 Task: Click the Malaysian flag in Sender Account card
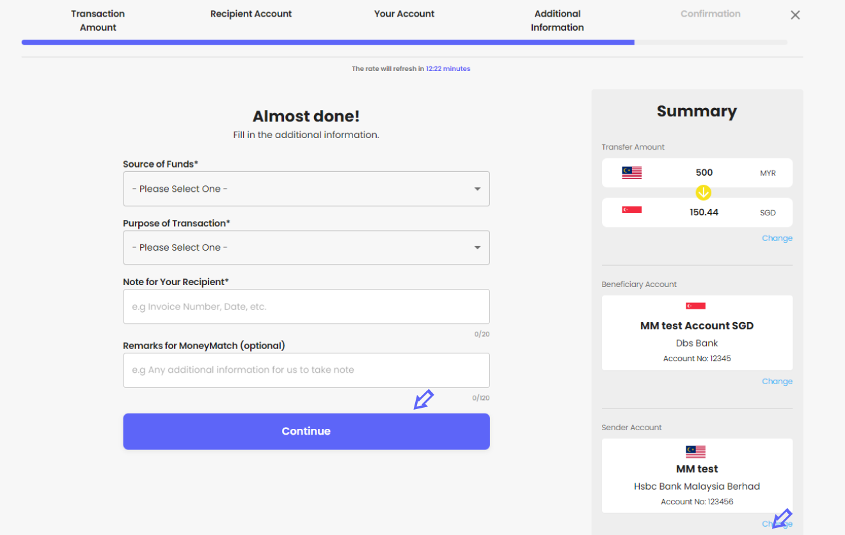(695, 451)
